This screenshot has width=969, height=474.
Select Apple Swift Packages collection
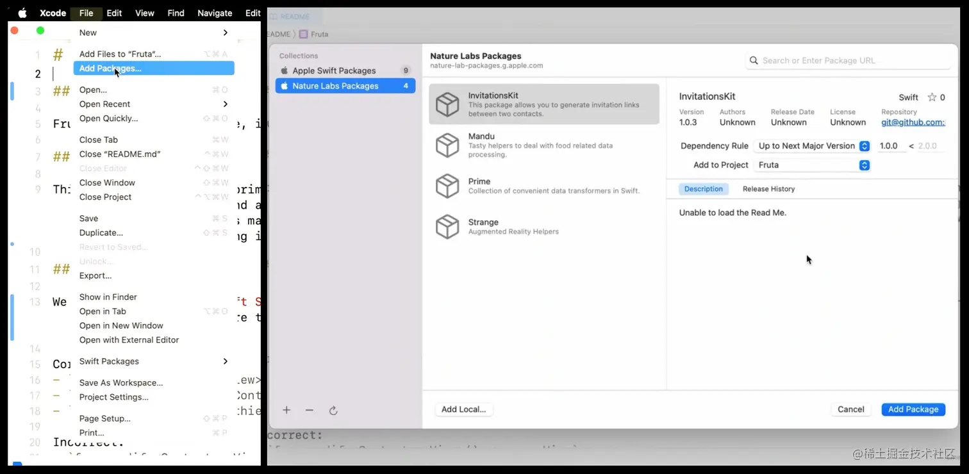coord(345,70)
